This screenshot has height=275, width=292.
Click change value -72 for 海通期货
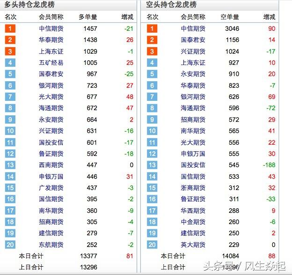[x=271, y=108]
